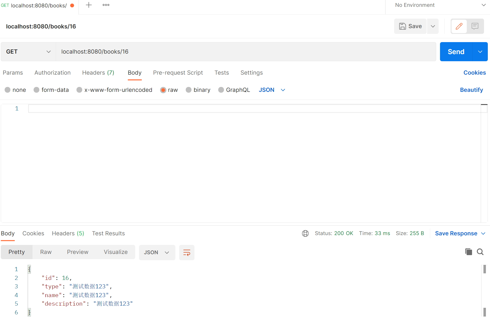Open a new request tab with plus icon
Viewport: 490px width, 319px height.
89,5
